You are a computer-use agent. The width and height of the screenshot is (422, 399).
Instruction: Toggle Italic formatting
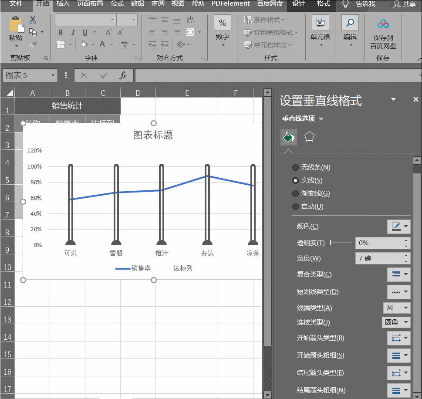pos(73,33)
